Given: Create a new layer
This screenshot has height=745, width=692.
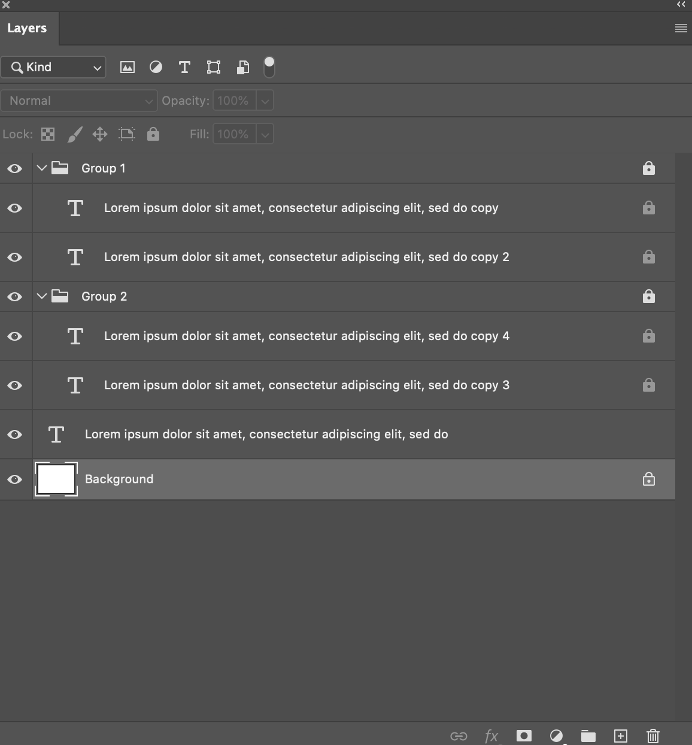Looking at the screenshot, I should tap(620, 736).
